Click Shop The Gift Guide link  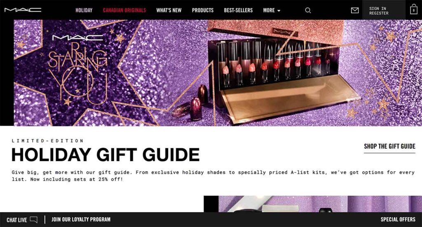click(x=389, y=147)
